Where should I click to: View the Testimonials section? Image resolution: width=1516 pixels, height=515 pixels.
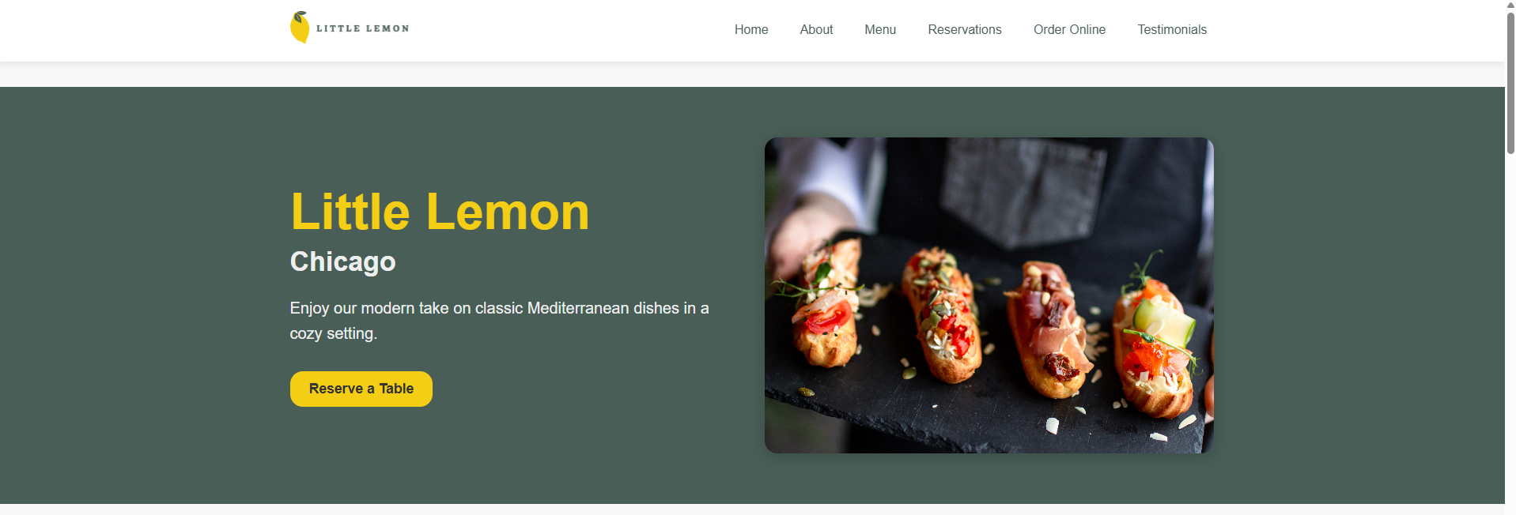[1172, 29]
